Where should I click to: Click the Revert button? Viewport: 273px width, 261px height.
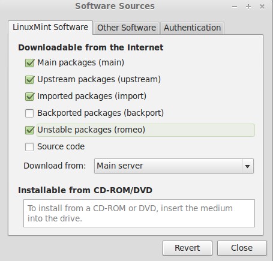(187, 248)
